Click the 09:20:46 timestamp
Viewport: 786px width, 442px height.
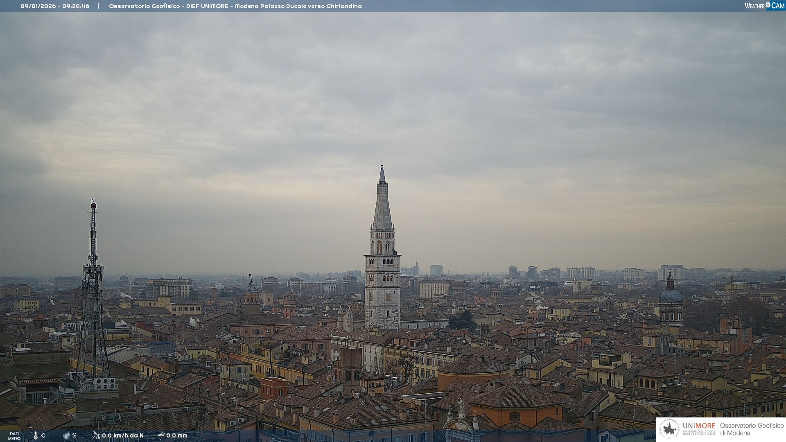pyautogui.click(x=76, y=6)
